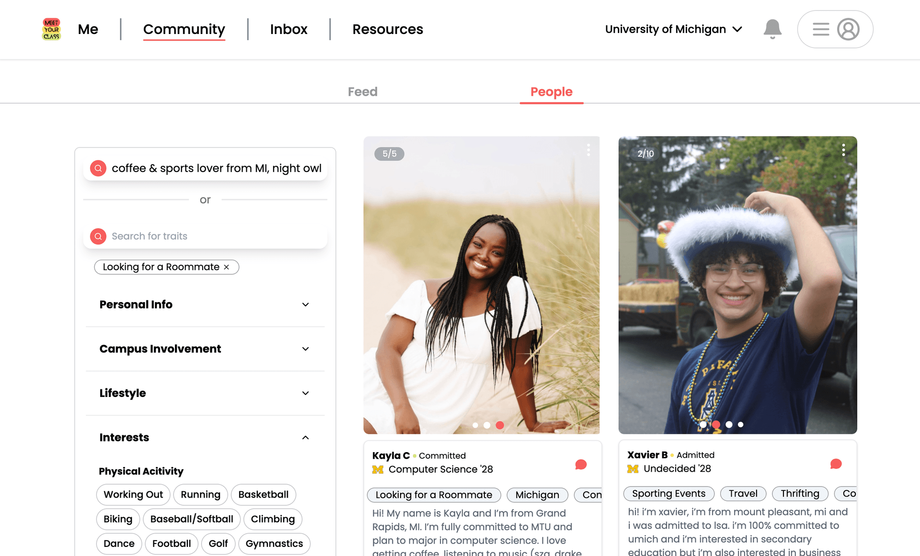Open the University of Michigan dropdown
Viewport: 920px width, 556px height.
674,29
